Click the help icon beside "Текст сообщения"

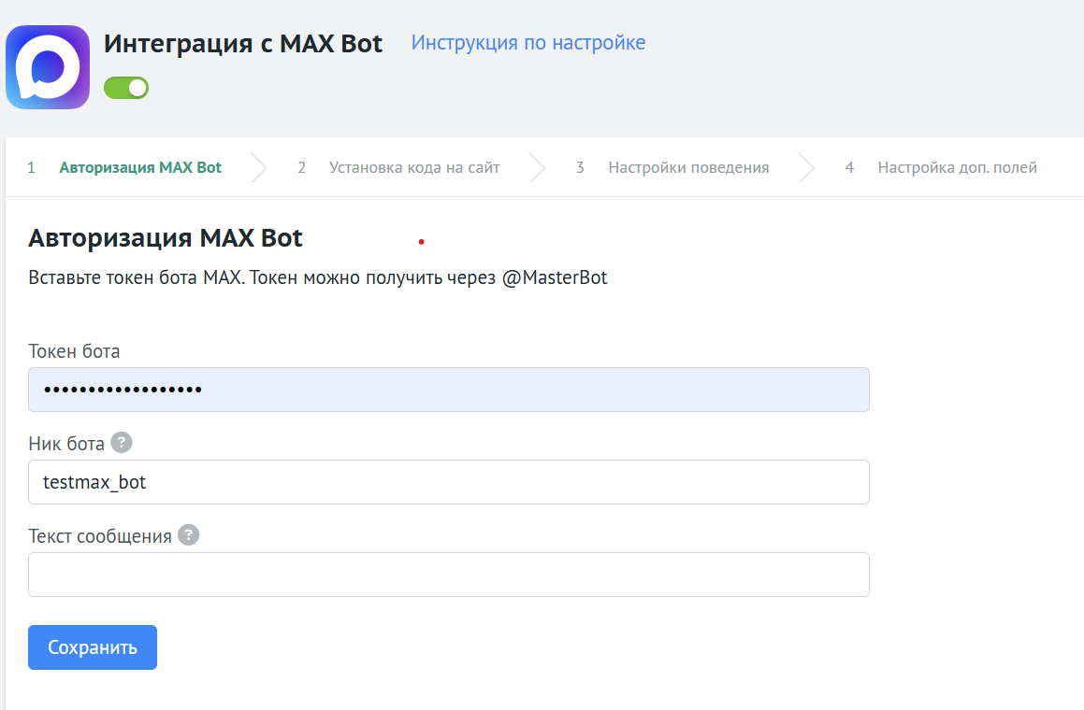[189, 534]
